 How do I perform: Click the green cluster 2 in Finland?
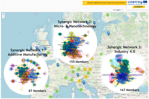[108, 15]
